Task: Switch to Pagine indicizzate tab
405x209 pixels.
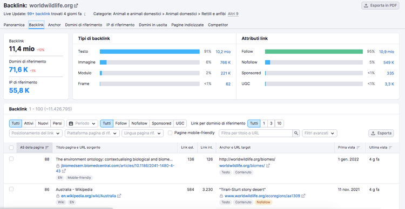Action: click(187, 25)
